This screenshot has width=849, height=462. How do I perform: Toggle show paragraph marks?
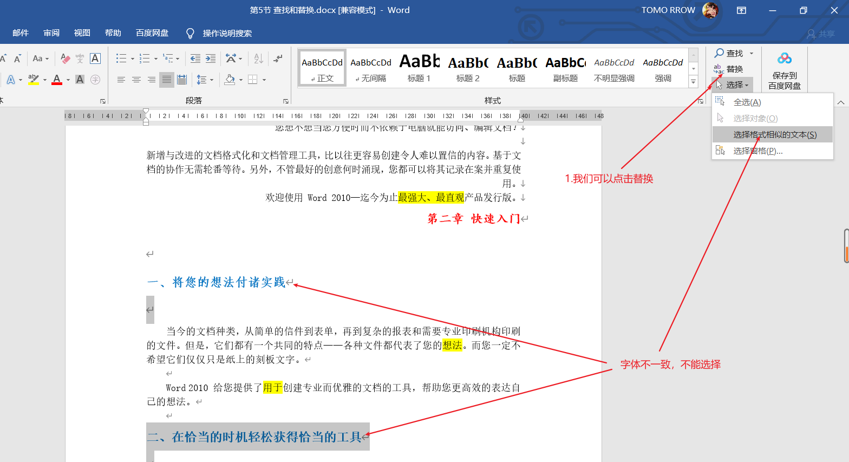click(278, 58)
